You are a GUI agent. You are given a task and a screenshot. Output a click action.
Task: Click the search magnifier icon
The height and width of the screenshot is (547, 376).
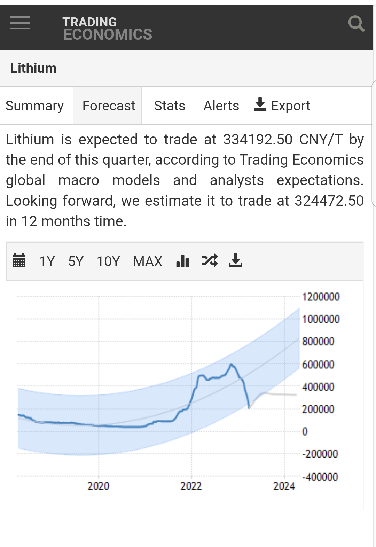356,24
